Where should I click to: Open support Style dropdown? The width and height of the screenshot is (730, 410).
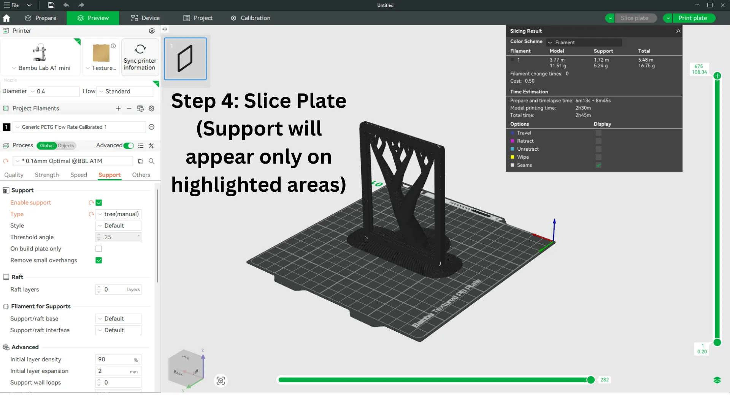tap(118, 226)
